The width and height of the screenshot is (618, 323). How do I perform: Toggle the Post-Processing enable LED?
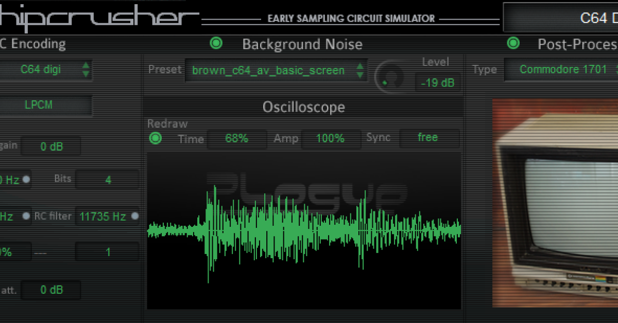click(x=513, y=43)
